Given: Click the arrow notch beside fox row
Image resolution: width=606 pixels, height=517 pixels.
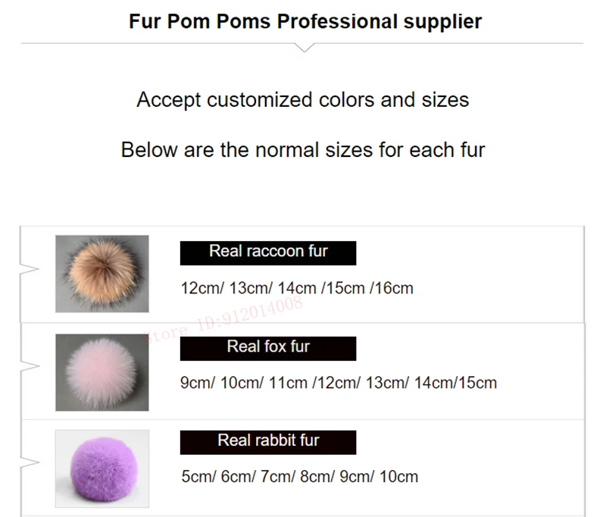Looking at the screenshot, I should (x=30, y=366).
